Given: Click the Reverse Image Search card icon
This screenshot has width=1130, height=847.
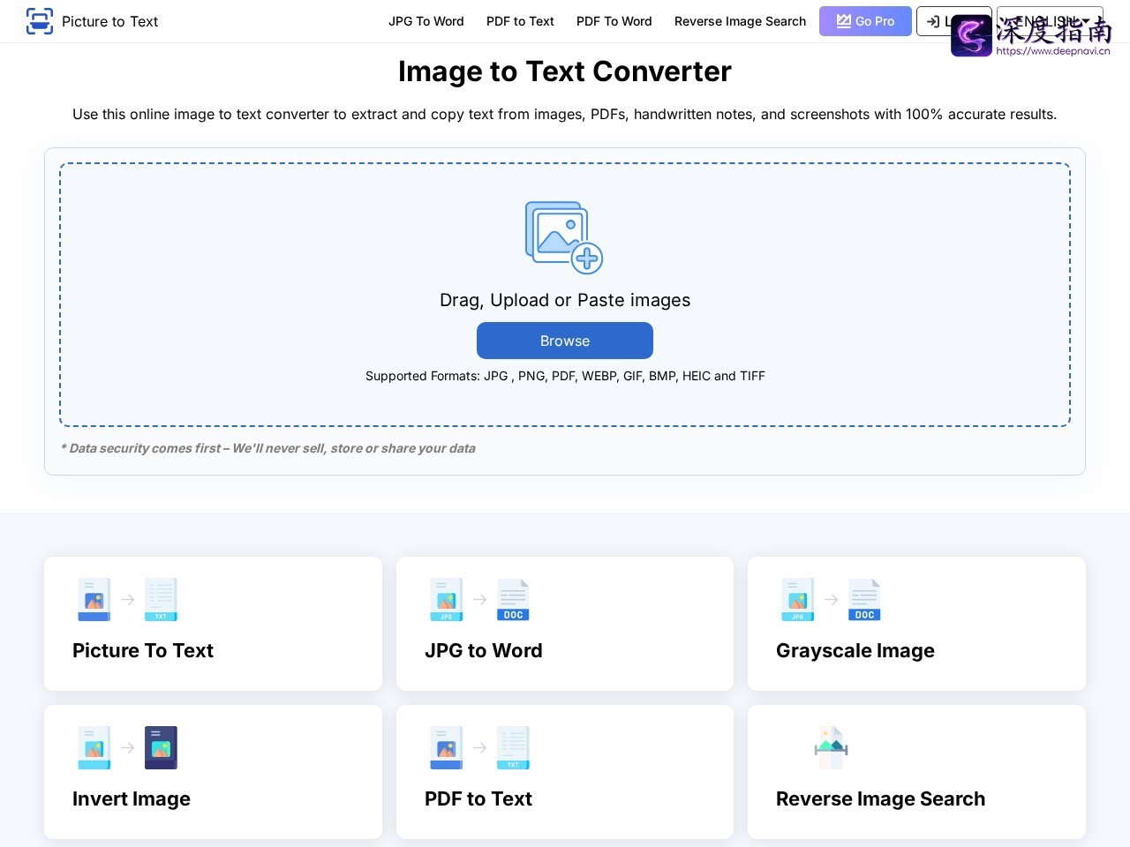Looking at the screenshot, I should coord(831,747).
